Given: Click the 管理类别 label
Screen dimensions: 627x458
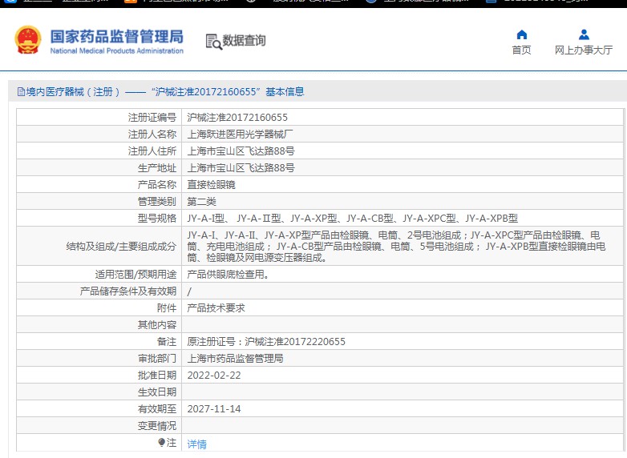Looking at the screenshot, I should (157, 201).
